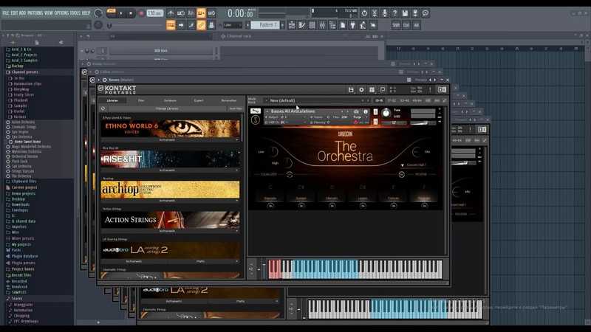Toggle typing keyboard to piano icon
Viewport: 591px width, 332px height.
171,25
